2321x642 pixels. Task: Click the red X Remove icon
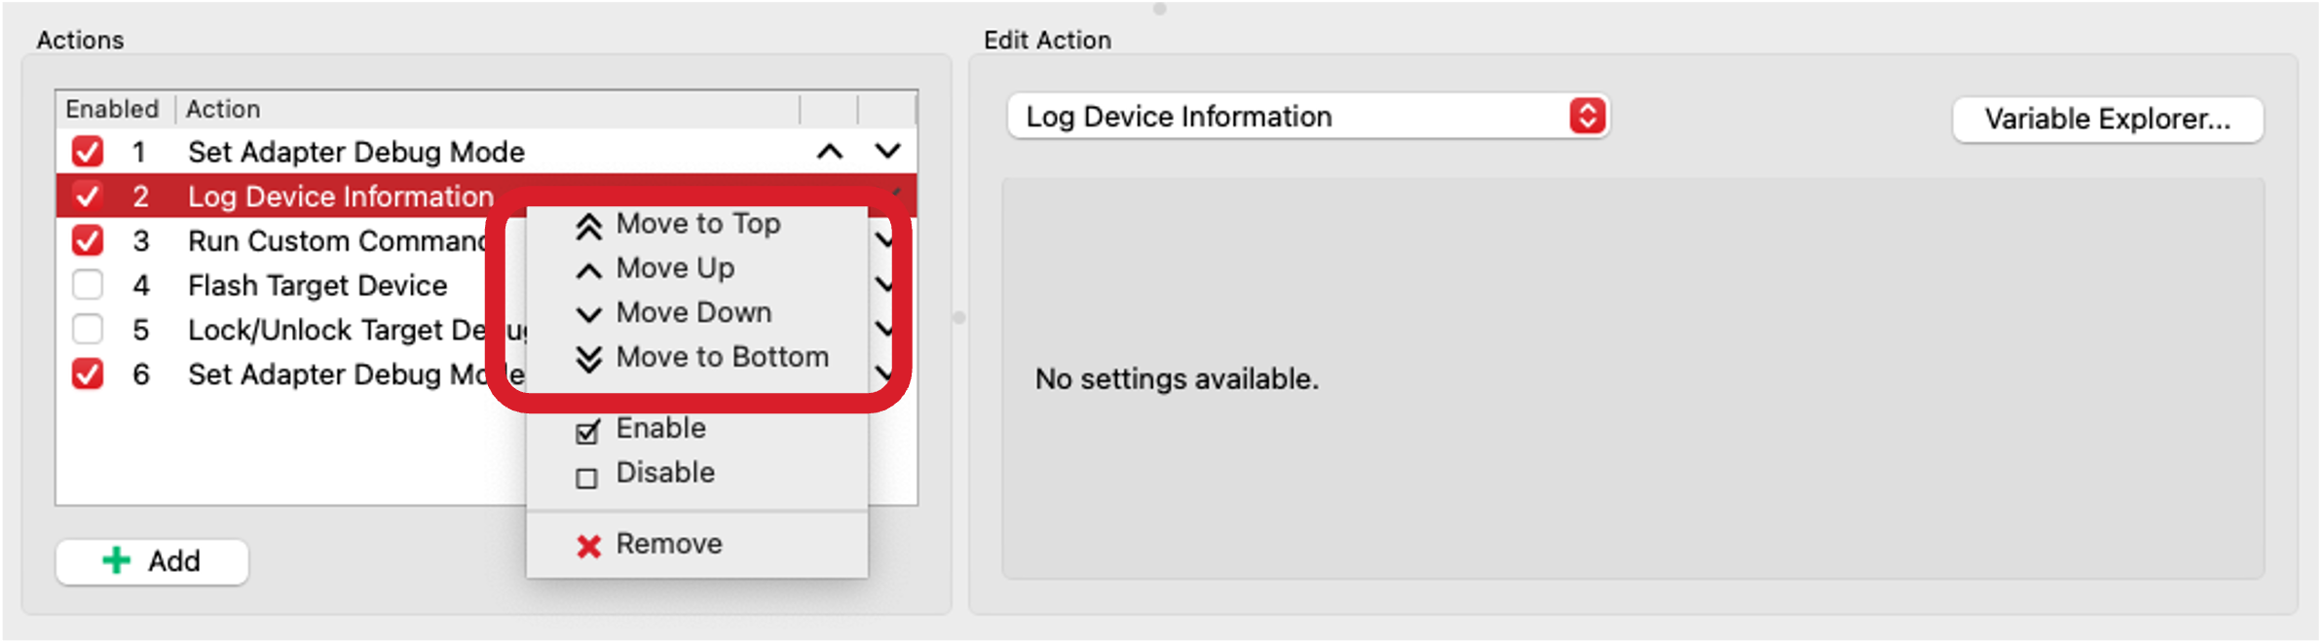pos(588,546)
